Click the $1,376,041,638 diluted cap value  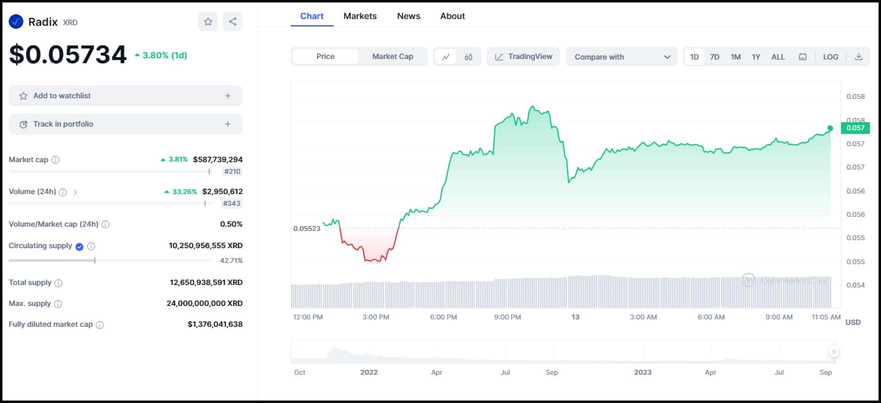tap(215, 324)
